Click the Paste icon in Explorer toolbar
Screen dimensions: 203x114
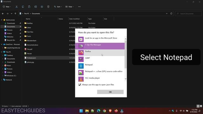29,7
